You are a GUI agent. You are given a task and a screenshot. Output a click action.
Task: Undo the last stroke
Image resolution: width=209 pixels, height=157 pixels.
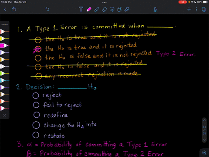click(x=47, y=9)
